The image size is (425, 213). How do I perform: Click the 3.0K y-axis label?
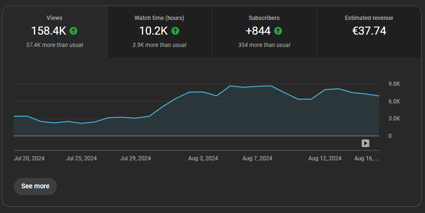coord(394,119)
